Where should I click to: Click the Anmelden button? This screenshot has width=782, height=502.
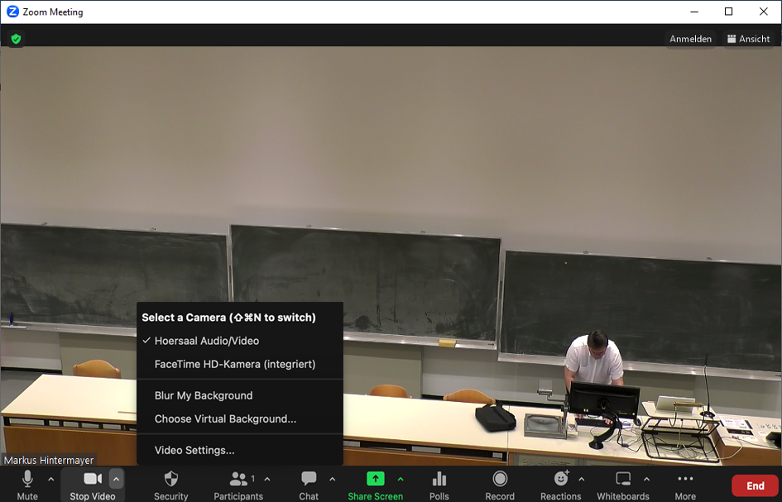click(690, 39)
